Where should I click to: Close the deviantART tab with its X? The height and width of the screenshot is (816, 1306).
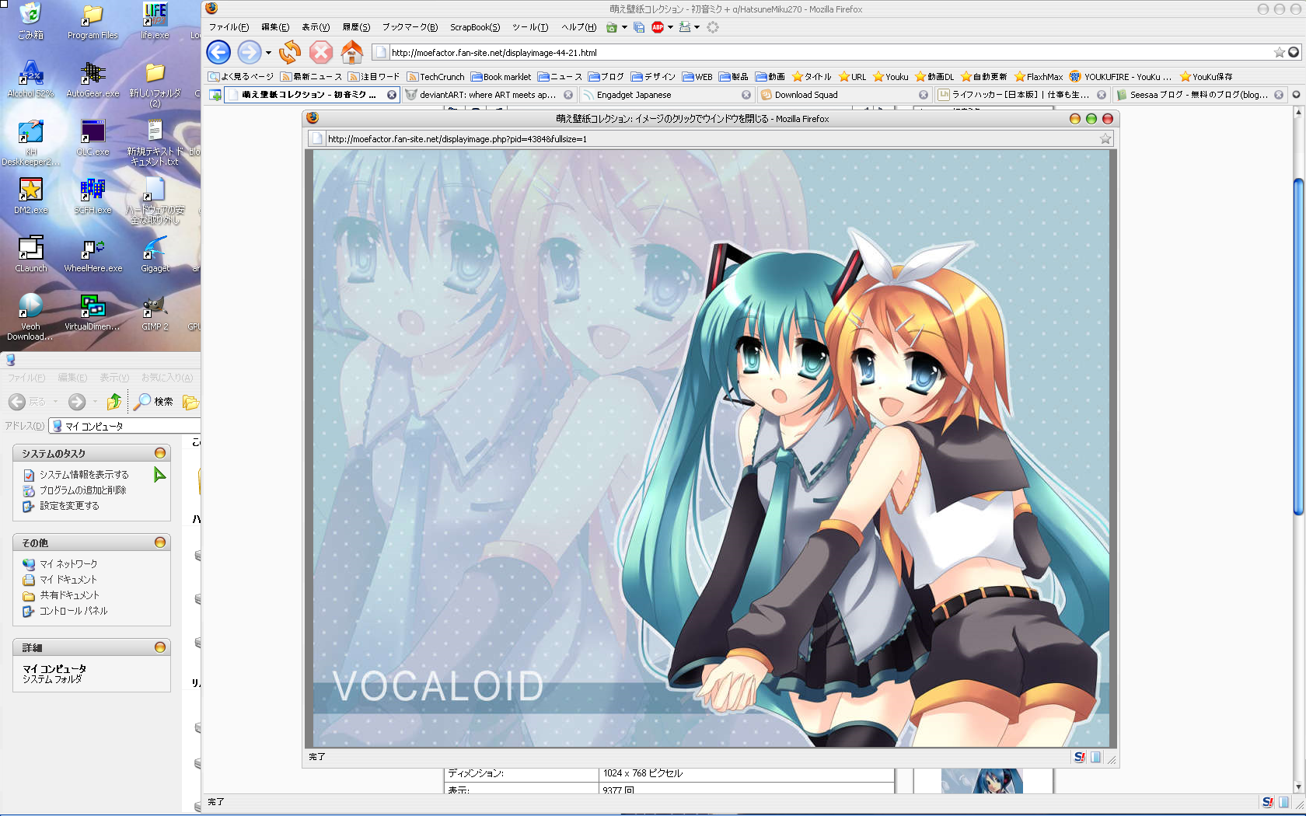click(x=568, y=95)
